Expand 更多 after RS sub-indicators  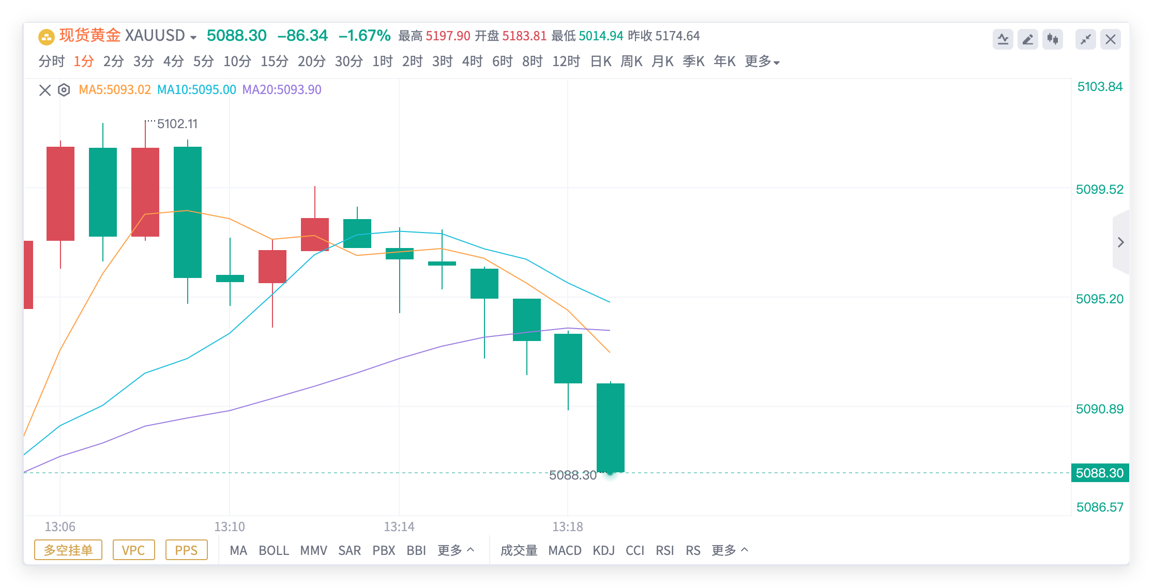pos(730,550)
